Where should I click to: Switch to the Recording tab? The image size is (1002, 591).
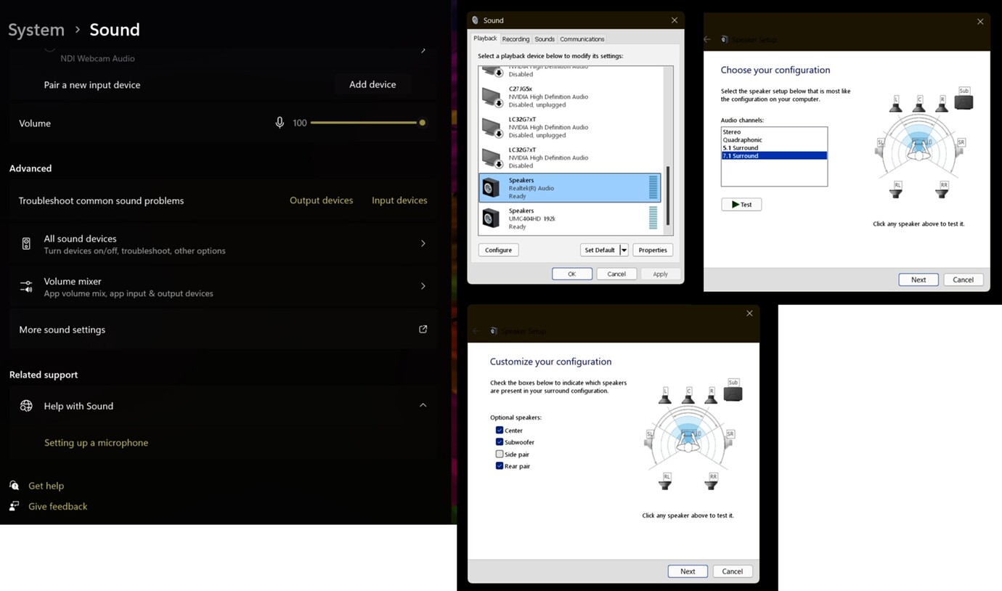516,38
